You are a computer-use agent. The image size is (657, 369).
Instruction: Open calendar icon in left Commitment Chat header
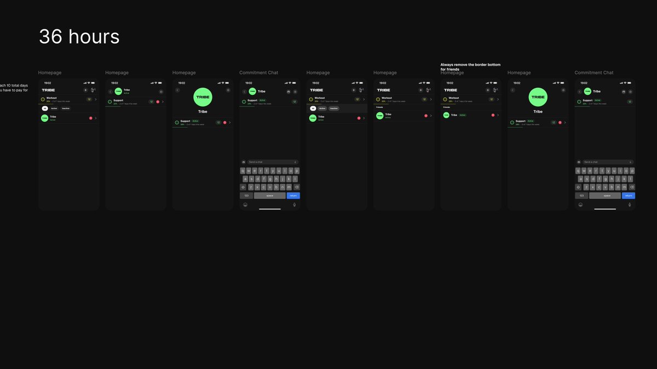(289, 92)
